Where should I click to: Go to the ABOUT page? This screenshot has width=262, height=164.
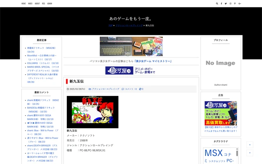tap(37, 3)
